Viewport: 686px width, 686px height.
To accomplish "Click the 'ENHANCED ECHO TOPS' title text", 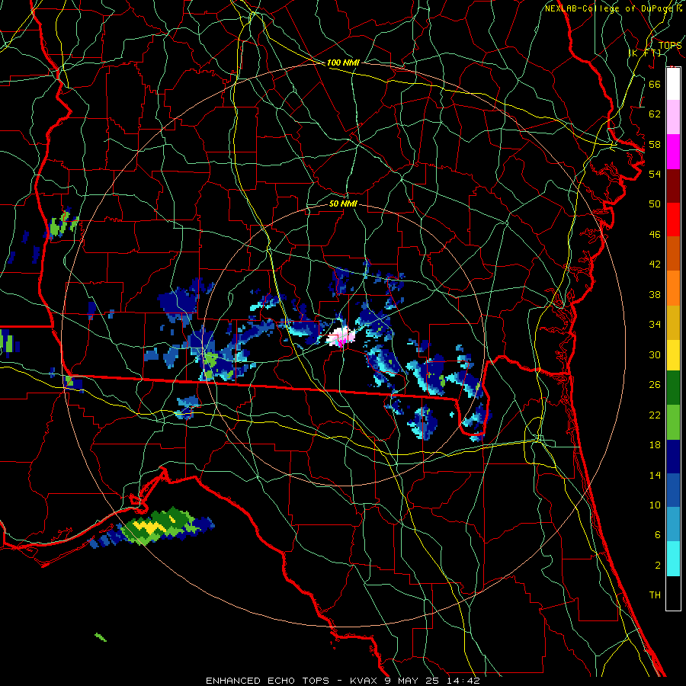I will pyautogui.click(x=268, y=681).
